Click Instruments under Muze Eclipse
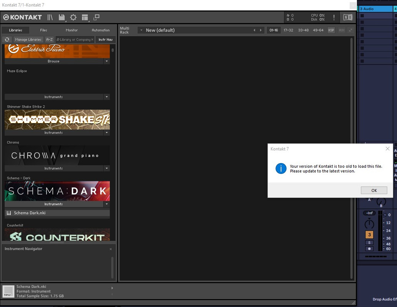 pos(54,97)
